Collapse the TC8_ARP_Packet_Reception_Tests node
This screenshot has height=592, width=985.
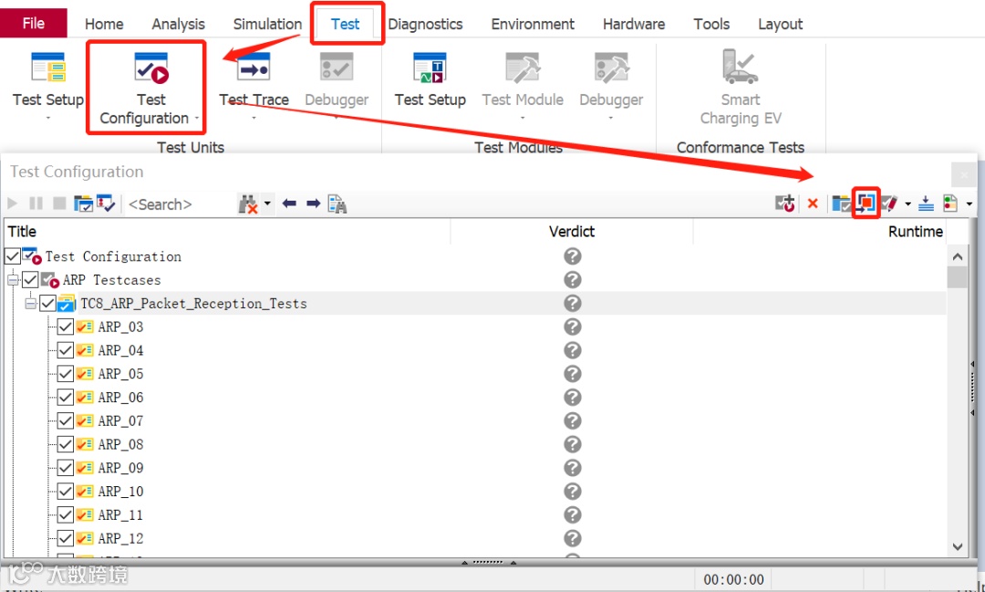(x=30, y=304)
